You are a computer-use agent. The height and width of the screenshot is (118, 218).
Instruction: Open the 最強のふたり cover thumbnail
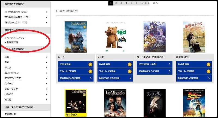point(194,37)
